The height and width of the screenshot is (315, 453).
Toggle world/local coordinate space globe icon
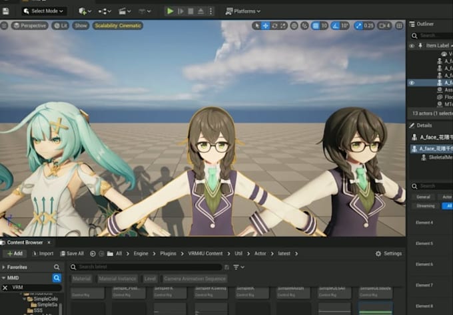tap(294, 26)
